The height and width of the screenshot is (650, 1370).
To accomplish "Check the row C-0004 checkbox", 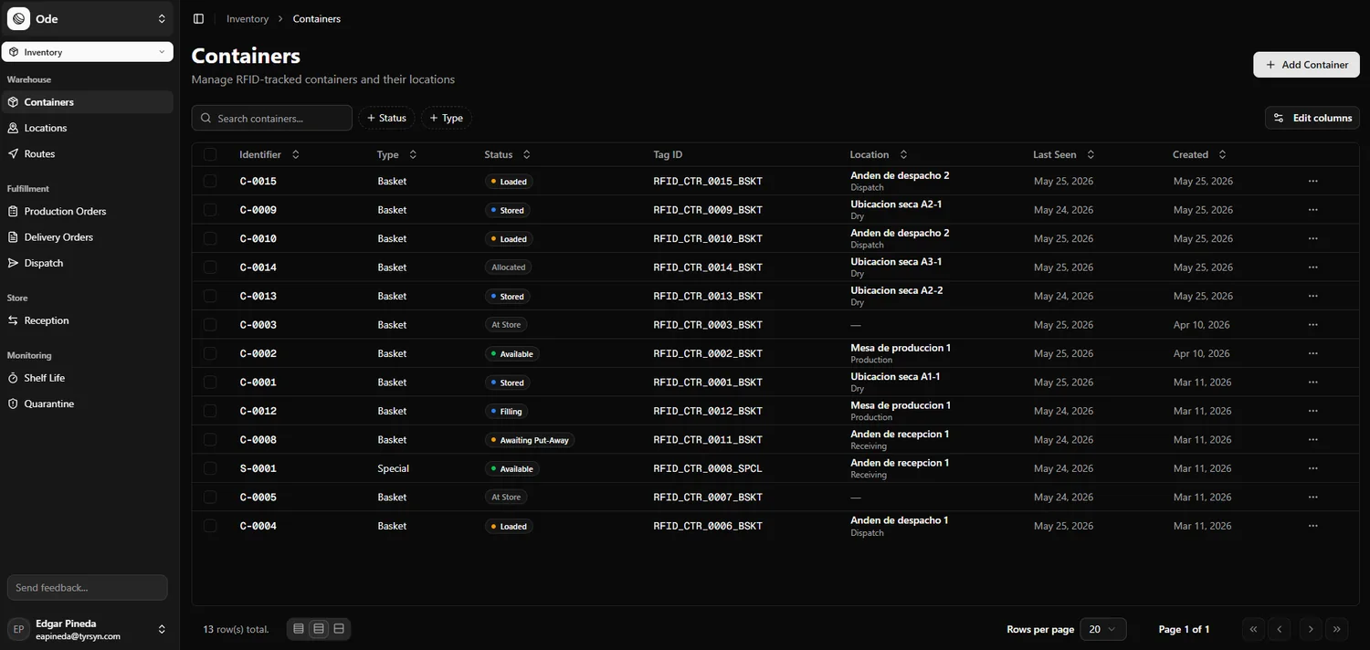I will (x=210, y=526).
